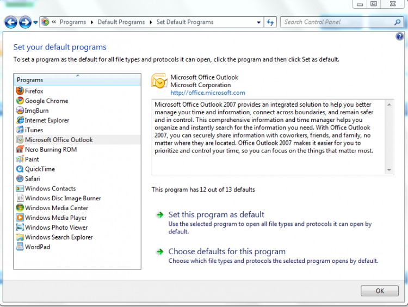The width and height of the screenshot is (408, 307).
Task: Click description box scroll down arrow
Action: tap(389, 170)
